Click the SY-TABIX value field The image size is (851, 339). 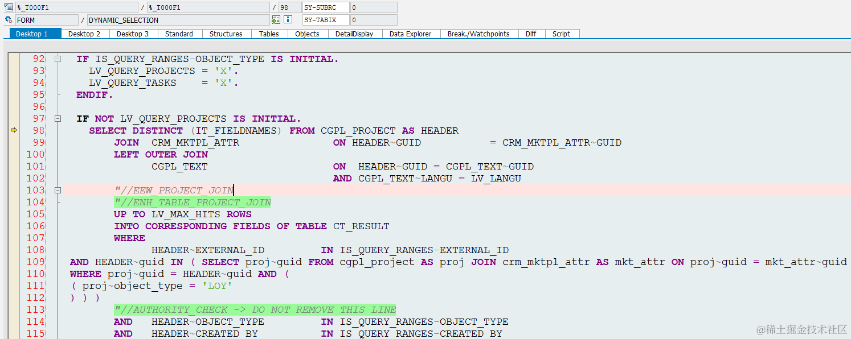click(x=374, y=20)
